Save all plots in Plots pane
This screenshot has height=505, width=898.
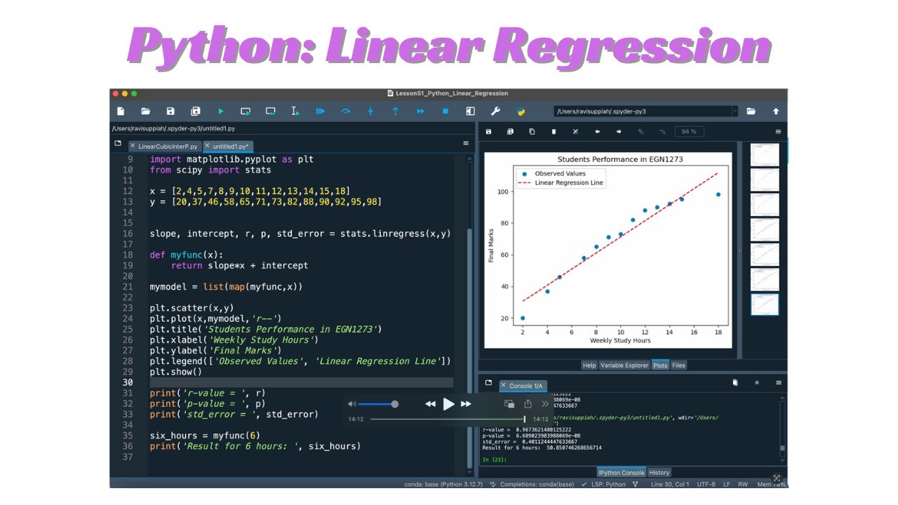tap(510, 131)
